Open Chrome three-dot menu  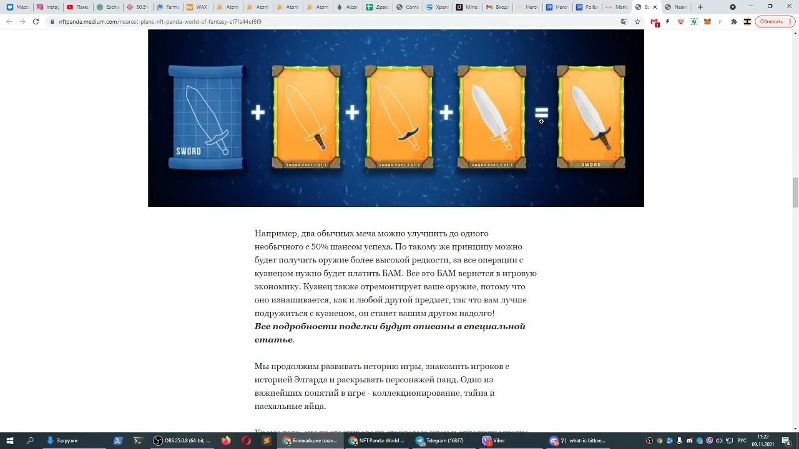(790, 21)
